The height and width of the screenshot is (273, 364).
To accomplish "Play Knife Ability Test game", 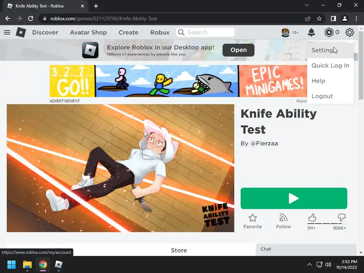I will (x=294, y=198).
